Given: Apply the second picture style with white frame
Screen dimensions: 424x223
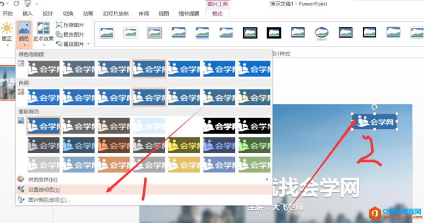Looking at the screenshot, I should click(131, 33).
